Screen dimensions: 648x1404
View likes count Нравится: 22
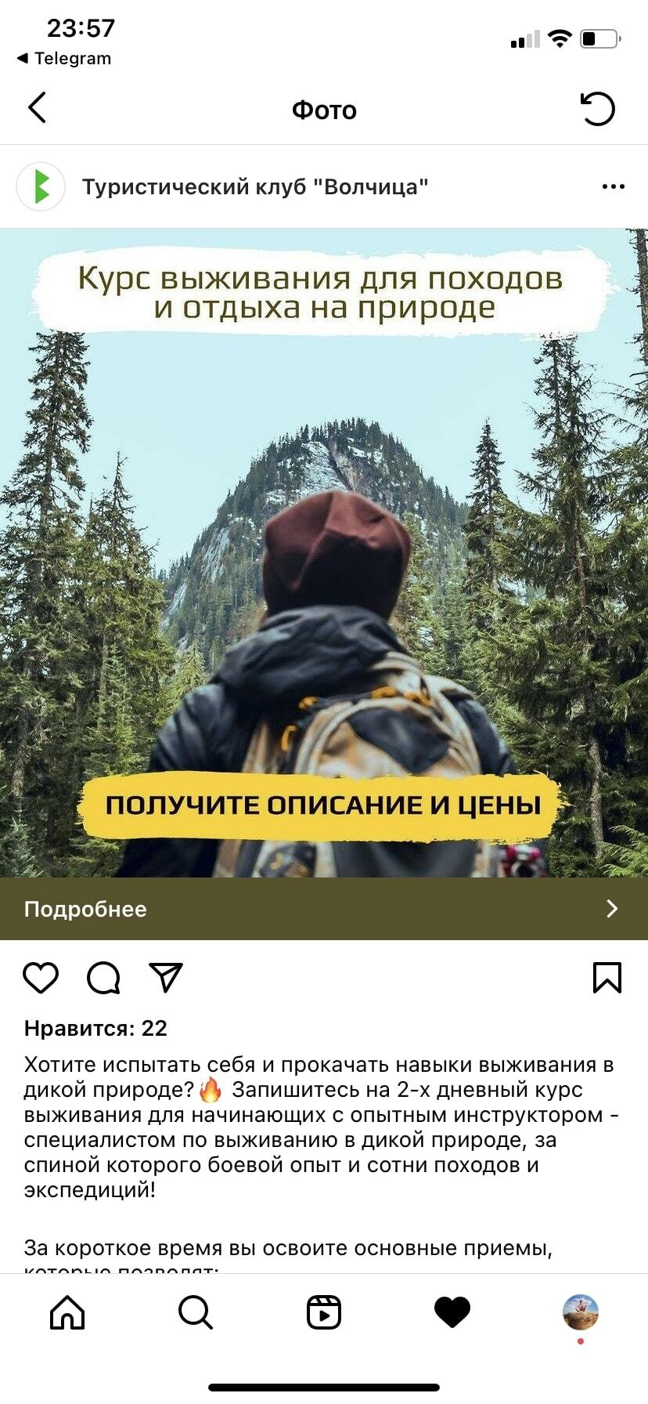[95, 1028]
